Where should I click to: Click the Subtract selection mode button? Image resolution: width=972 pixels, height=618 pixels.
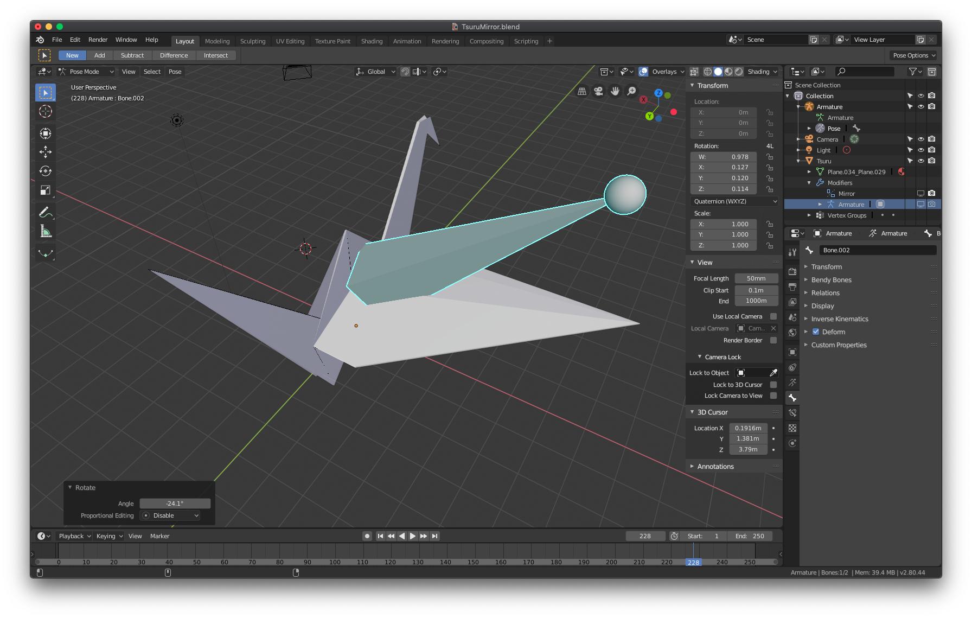coord(132,55)
